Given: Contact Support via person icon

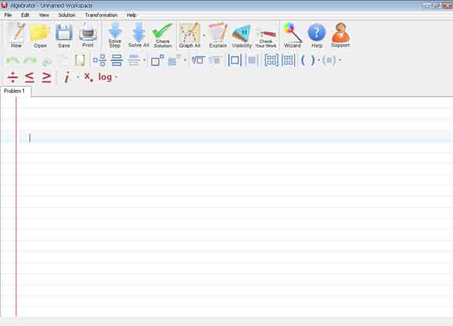Looking at the screenshot, I should tap(340, 35).
